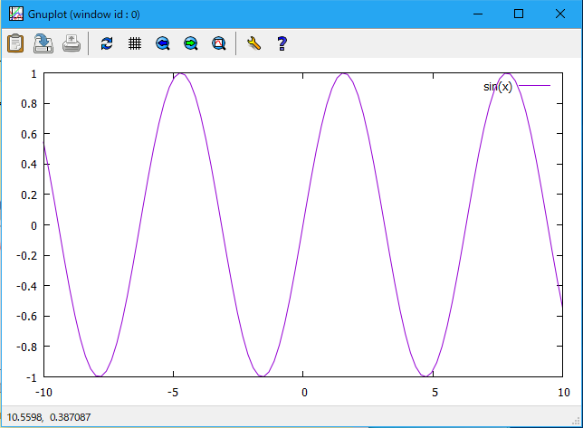Copy the plot to clipboard
Image resolution: width=583 pixels, height=428 pixels.
point(15,43)
